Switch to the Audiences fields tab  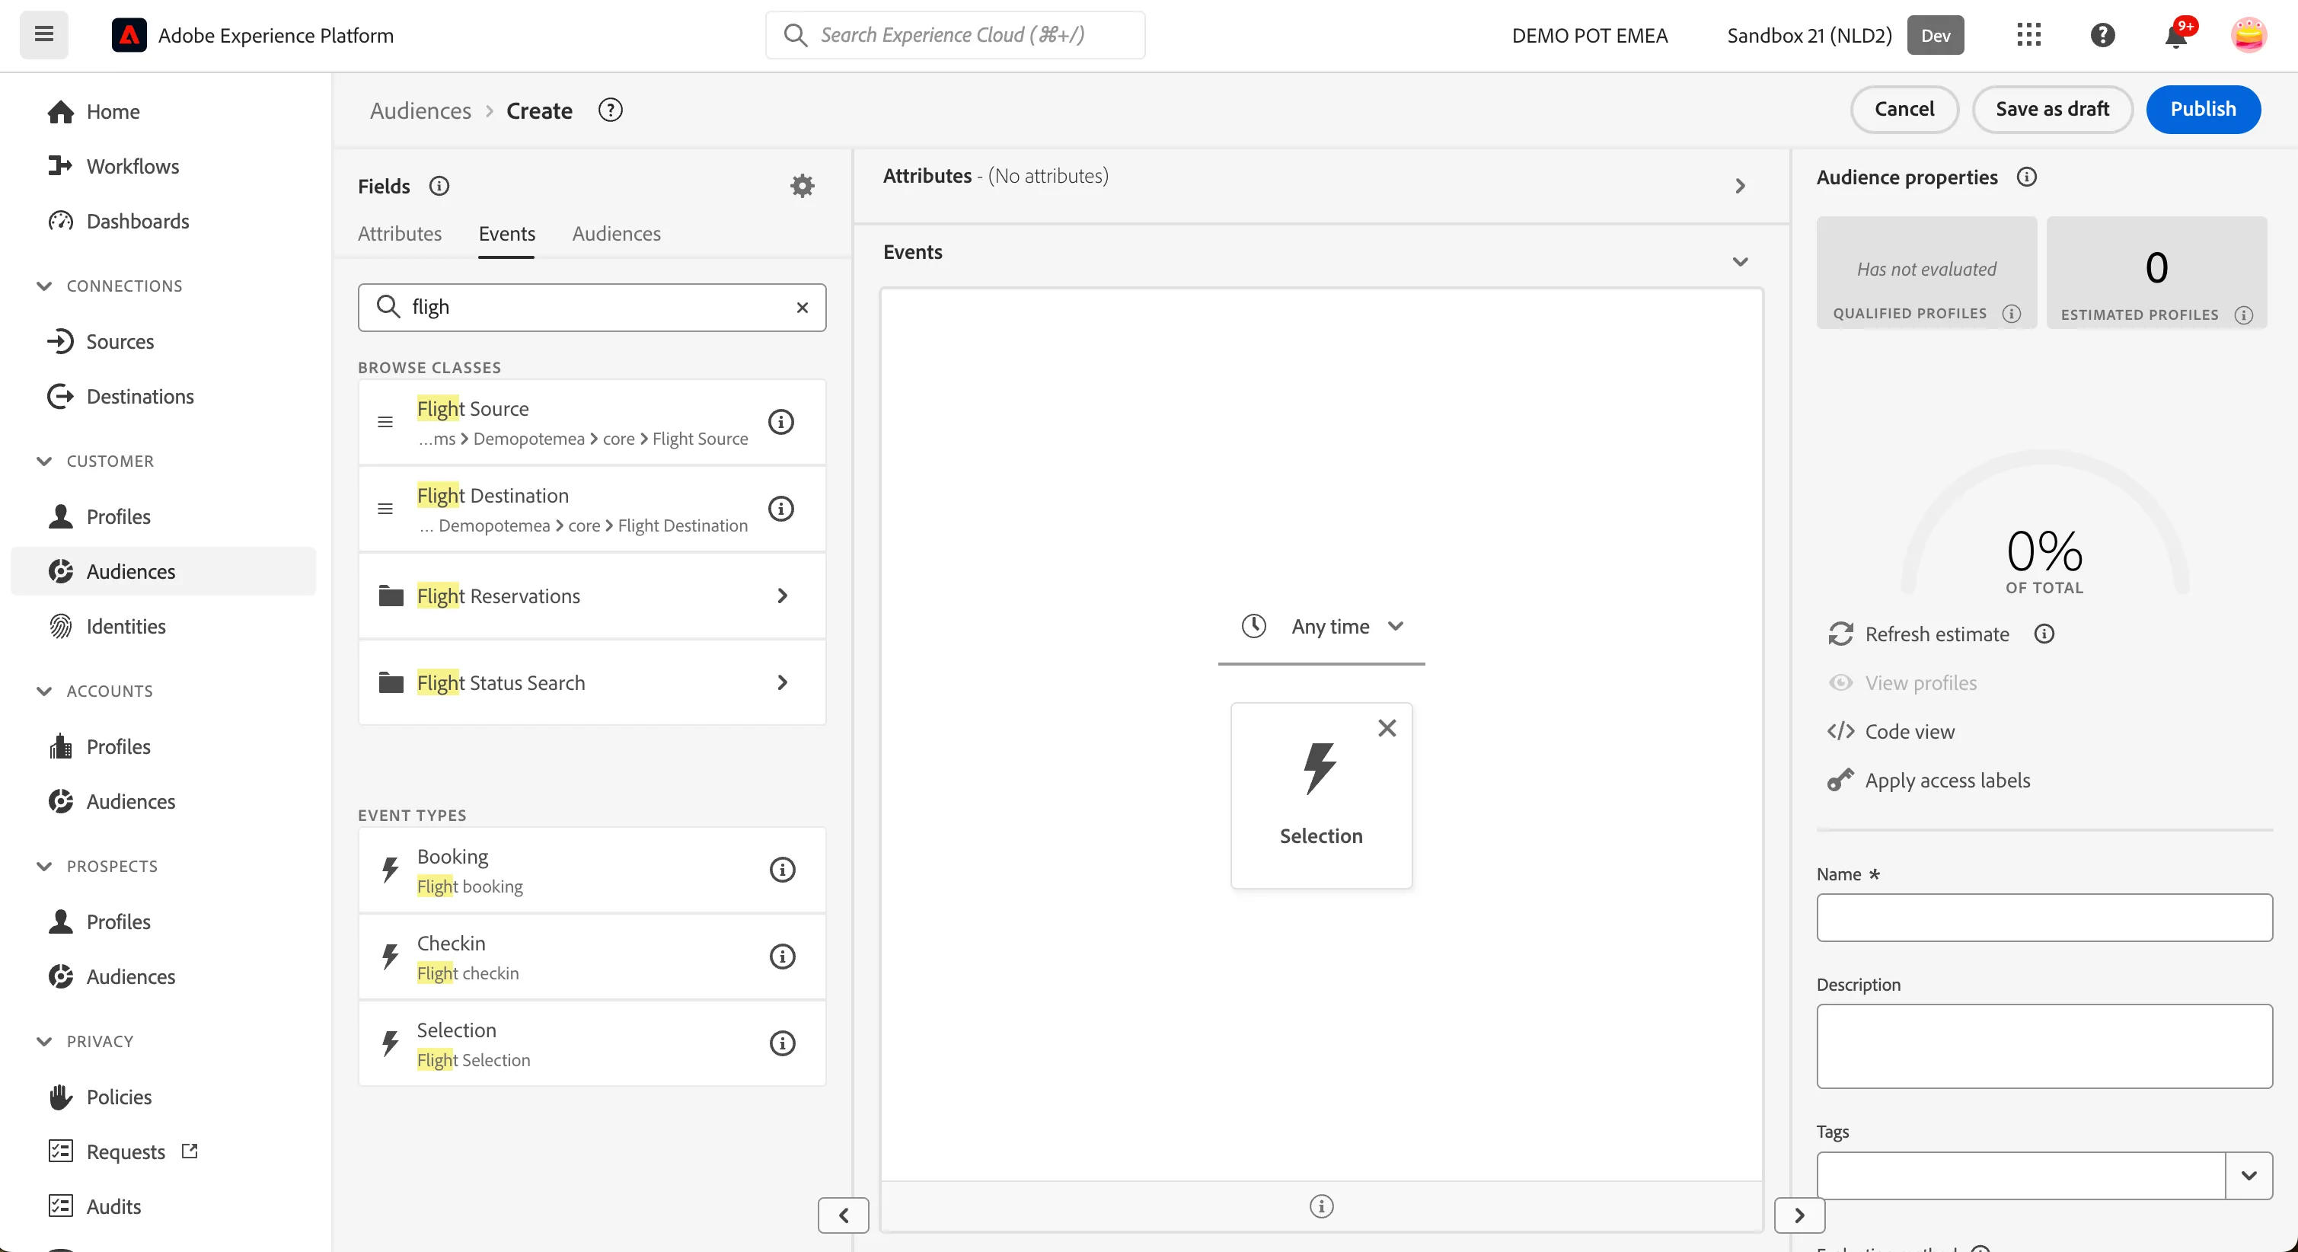[x=617, y=234]
